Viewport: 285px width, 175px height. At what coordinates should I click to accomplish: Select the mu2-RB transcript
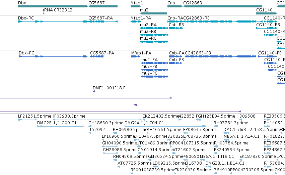tap(154, 35)
